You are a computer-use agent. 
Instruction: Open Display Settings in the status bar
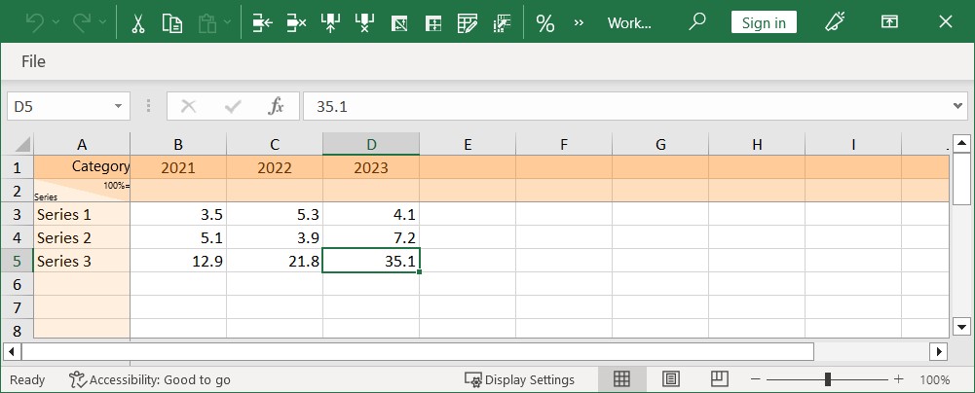520,379
